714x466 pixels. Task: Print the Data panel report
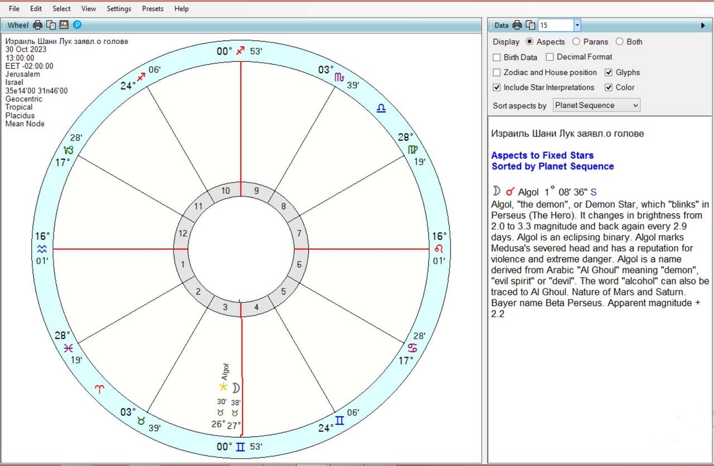tap(517, 25)
